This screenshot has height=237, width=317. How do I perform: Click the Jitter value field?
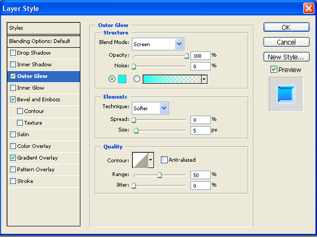click(x=201, y=186)
